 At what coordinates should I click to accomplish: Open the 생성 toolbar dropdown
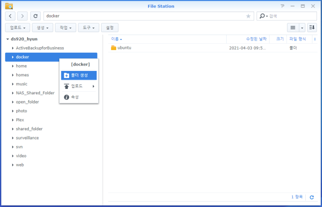click(42, 28)
